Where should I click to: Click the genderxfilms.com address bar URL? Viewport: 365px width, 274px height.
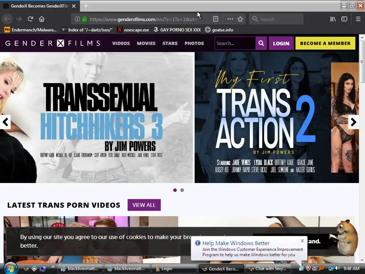(144, 19)
